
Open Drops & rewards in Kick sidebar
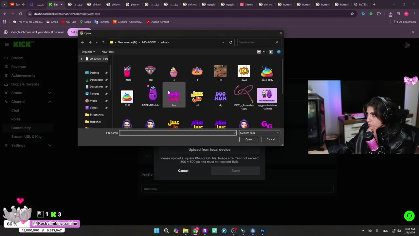point(25,84)
